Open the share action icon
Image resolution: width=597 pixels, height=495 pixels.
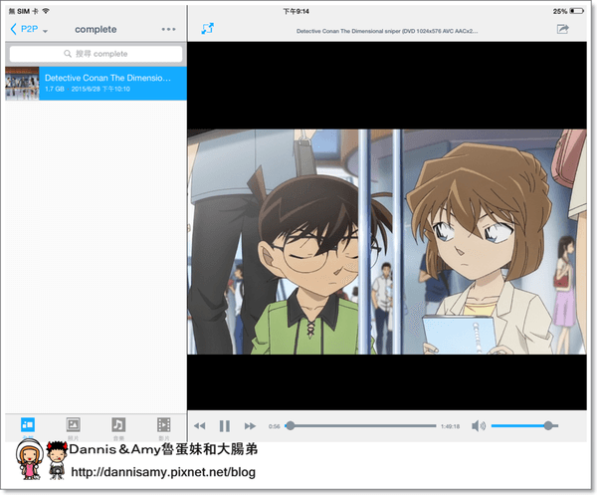(563, 29)
